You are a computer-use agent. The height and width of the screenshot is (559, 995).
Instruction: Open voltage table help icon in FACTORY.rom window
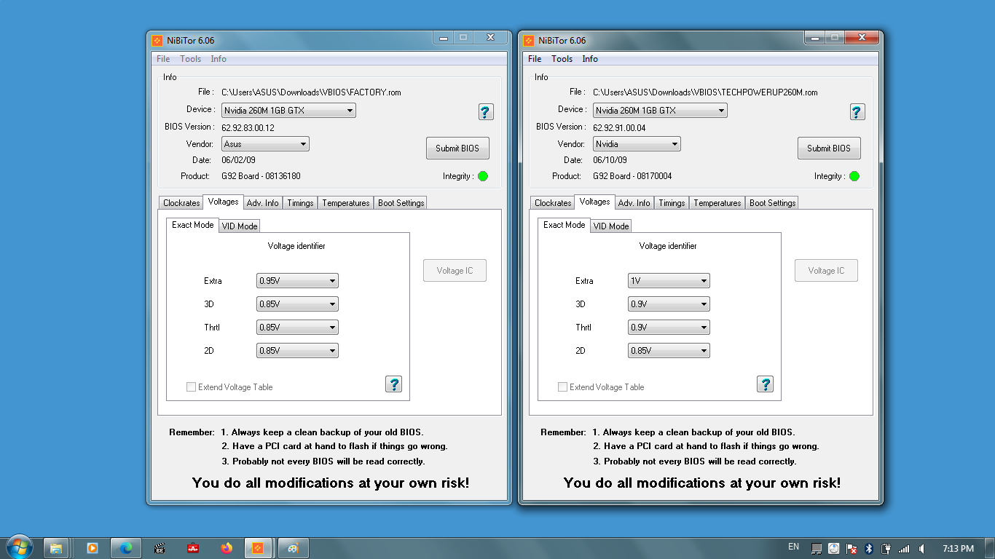393,384
